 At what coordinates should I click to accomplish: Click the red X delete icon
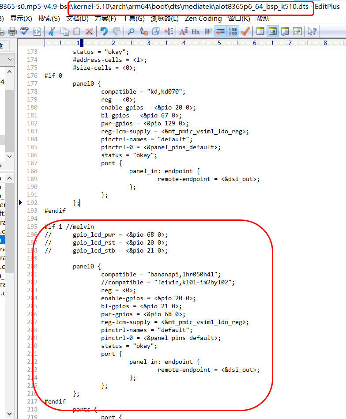[x=89, y=31]
